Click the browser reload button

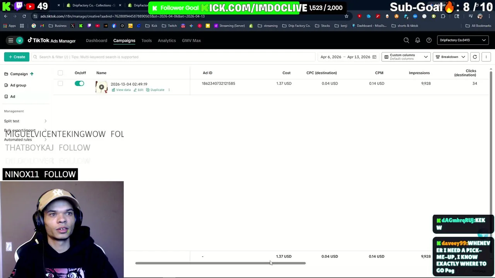[24, 16]
